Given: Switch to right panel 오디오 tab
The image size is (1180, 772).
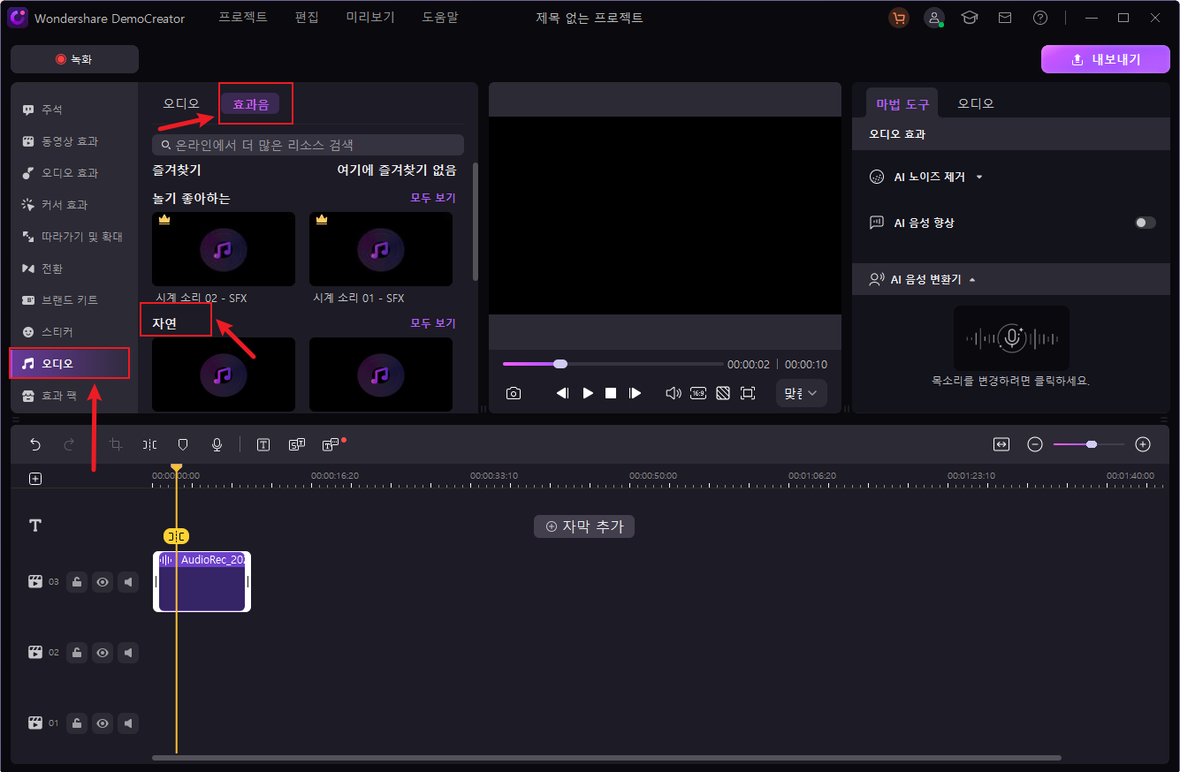Looking at the screenshot, I should pos(976,103).
